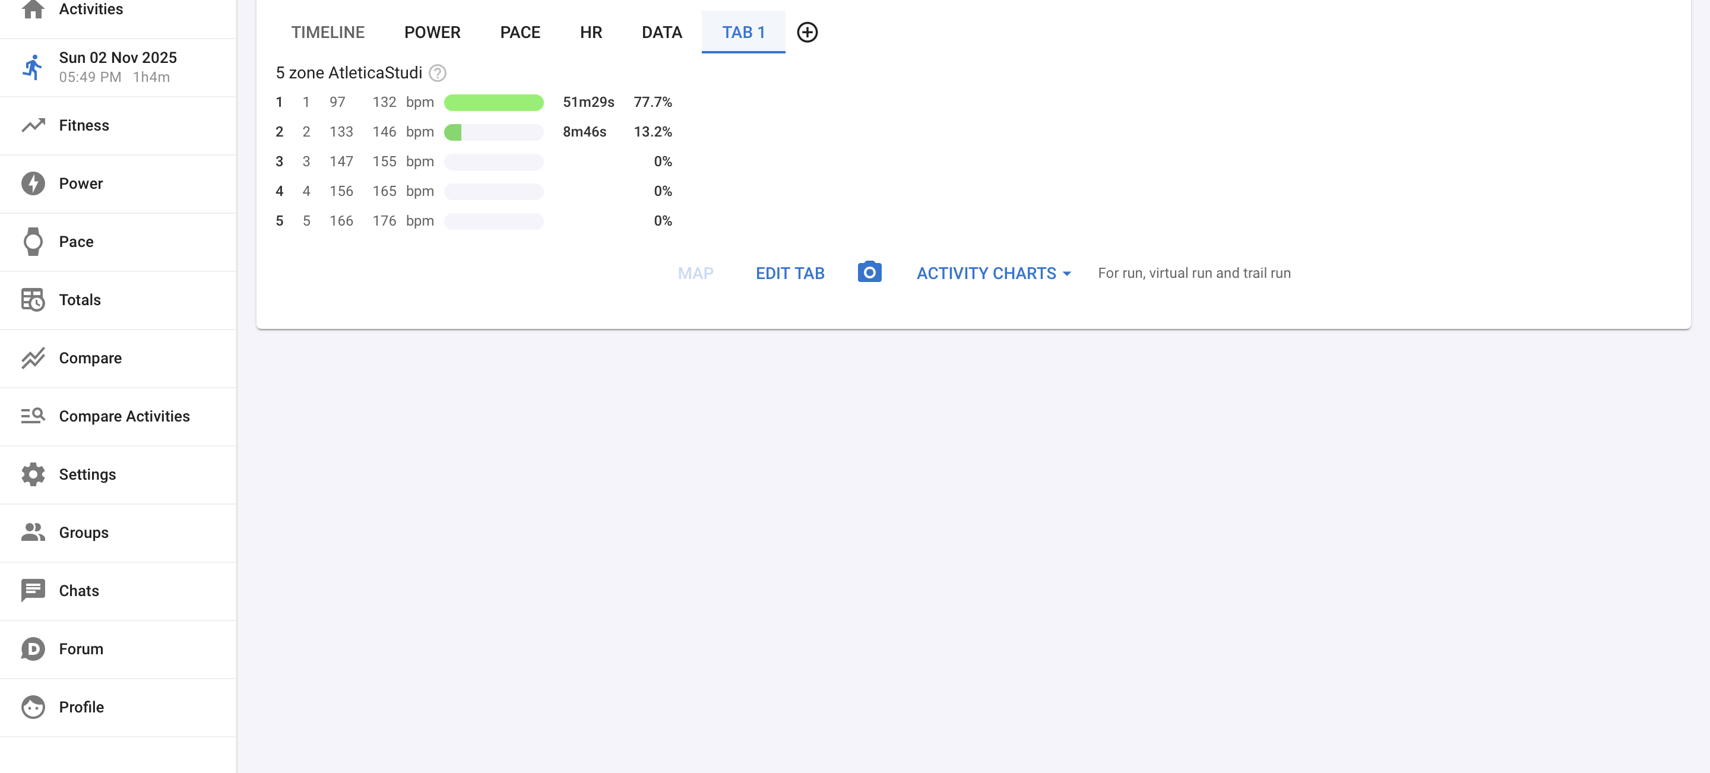Select the Sun 02 Nov 2025 activity
Viewport: 1710px width, 773px height.
[118, 67]
